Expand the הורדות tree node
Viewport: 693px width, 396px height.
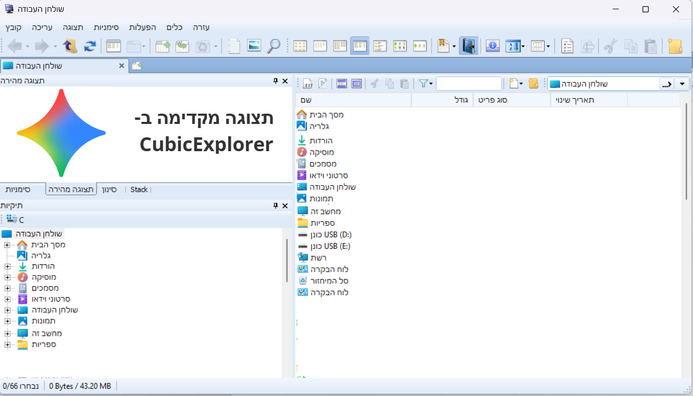pos(7,266)
